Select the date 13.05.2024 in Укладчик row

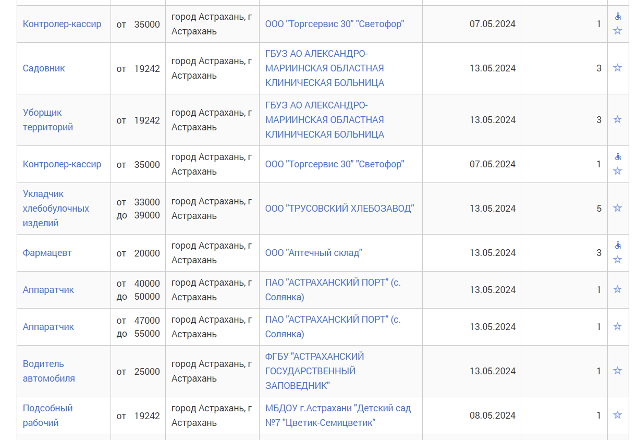[492, 209]
